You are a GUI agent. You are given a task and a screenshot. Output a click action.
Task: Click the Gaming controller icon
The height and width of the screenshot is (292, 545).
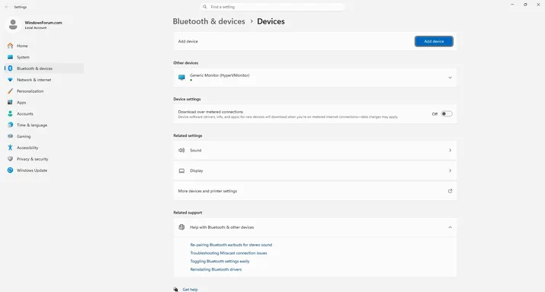coord(10,136)
